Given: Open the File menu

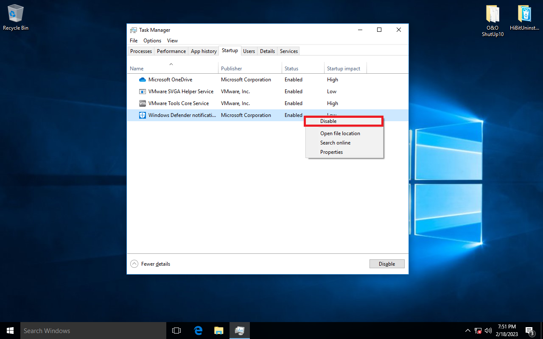Looking at the screenshot, I should pyautogui.click(x=134, y=41).
